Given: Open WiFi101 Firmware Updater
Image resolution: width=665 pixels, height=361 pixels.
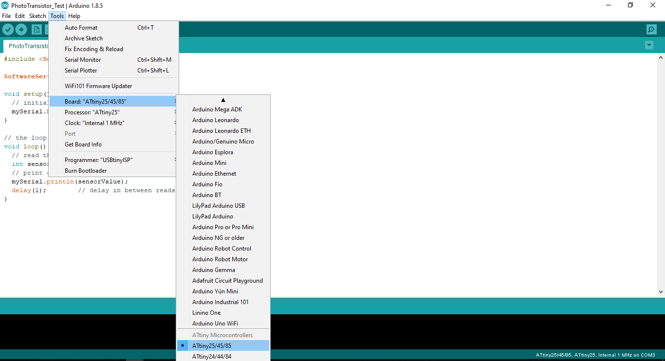Looking at the screenshot, I should [114, 86].
